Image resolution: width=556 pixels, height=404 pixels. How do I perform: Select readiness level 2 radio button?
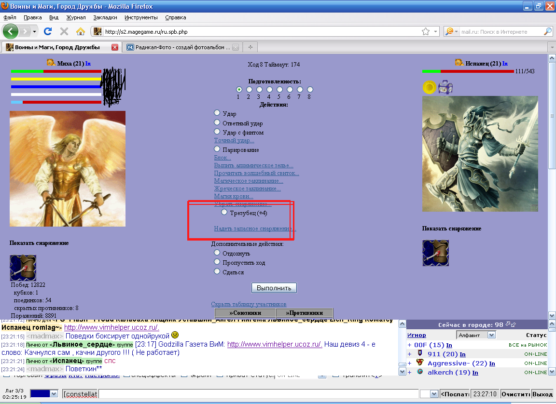click(x=249, y=90)
